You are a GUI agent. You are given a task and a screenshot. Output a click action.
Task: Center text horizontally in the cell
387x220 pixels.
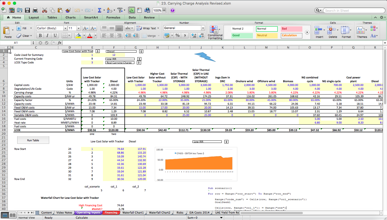tap(112, 35)
